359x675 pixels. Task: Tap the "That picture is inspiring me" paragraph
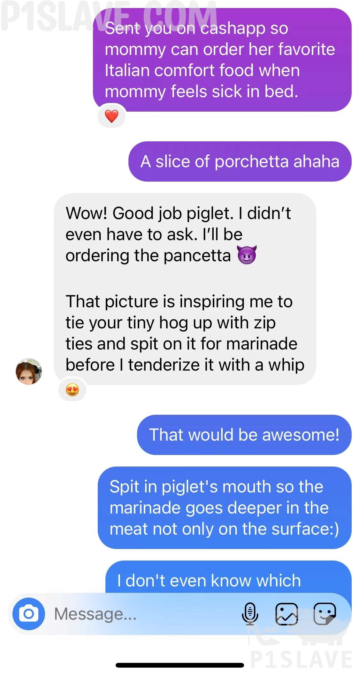185,333
